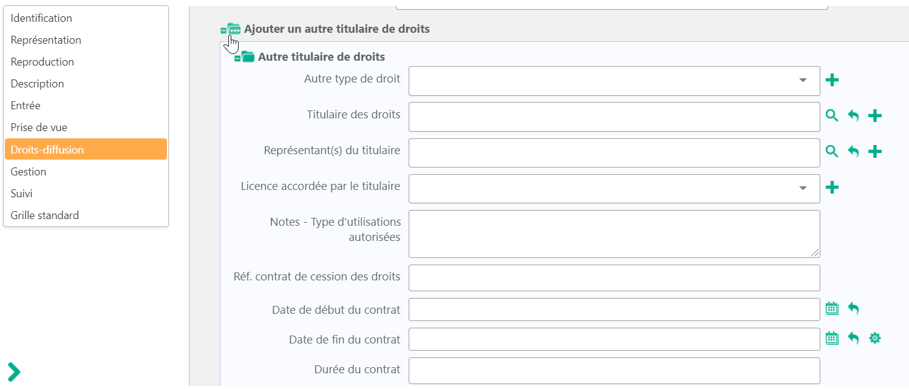Add a new Titulaire des droits entry
Screen dimensions: 909x389
(875, 116)
